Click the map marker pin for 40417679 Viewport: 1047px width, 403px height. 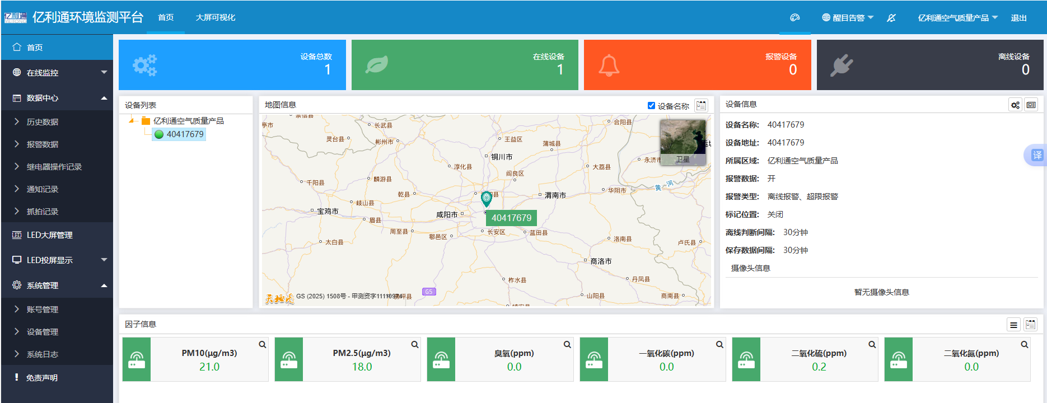487,198
